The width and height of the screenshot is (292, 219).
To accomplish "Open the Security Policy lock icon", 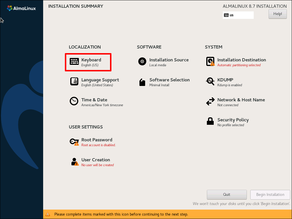I will pos(210,121).
